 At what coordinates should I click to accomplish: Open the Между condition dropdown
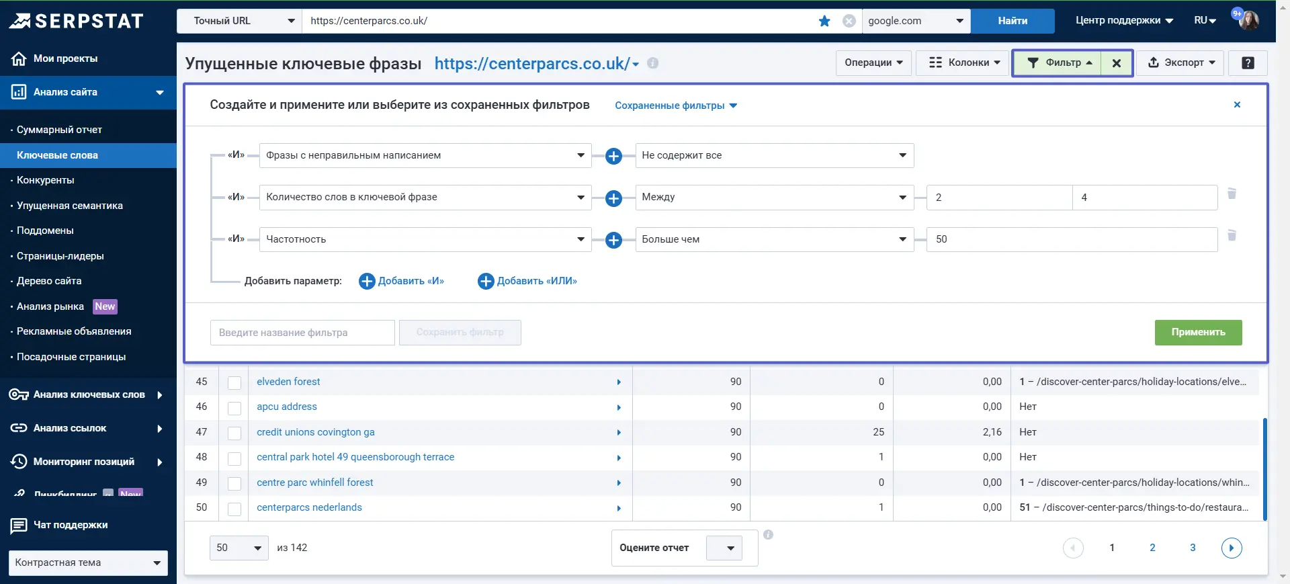[x=774, y=197]
